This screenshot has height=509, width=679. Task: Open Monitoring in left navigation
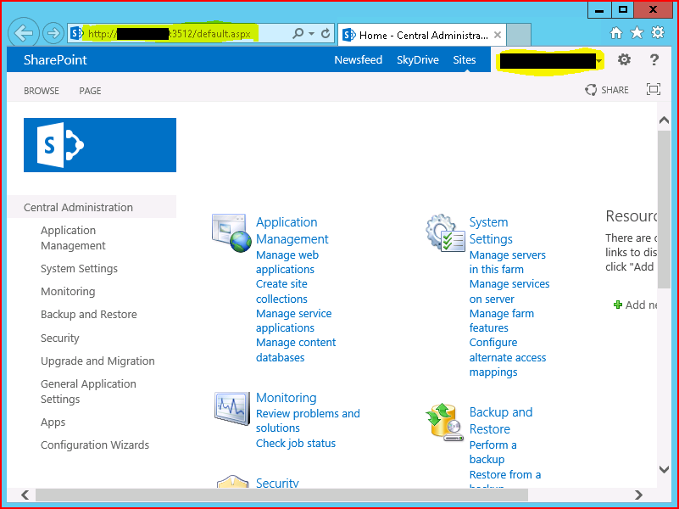(68, 291)
